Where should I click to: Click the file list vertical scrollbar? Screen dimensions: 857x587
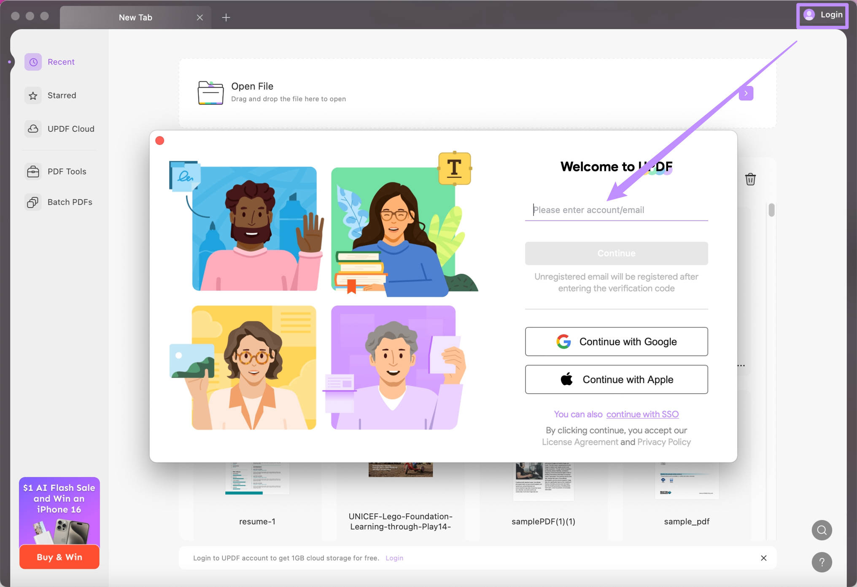[x=771, y=210]
